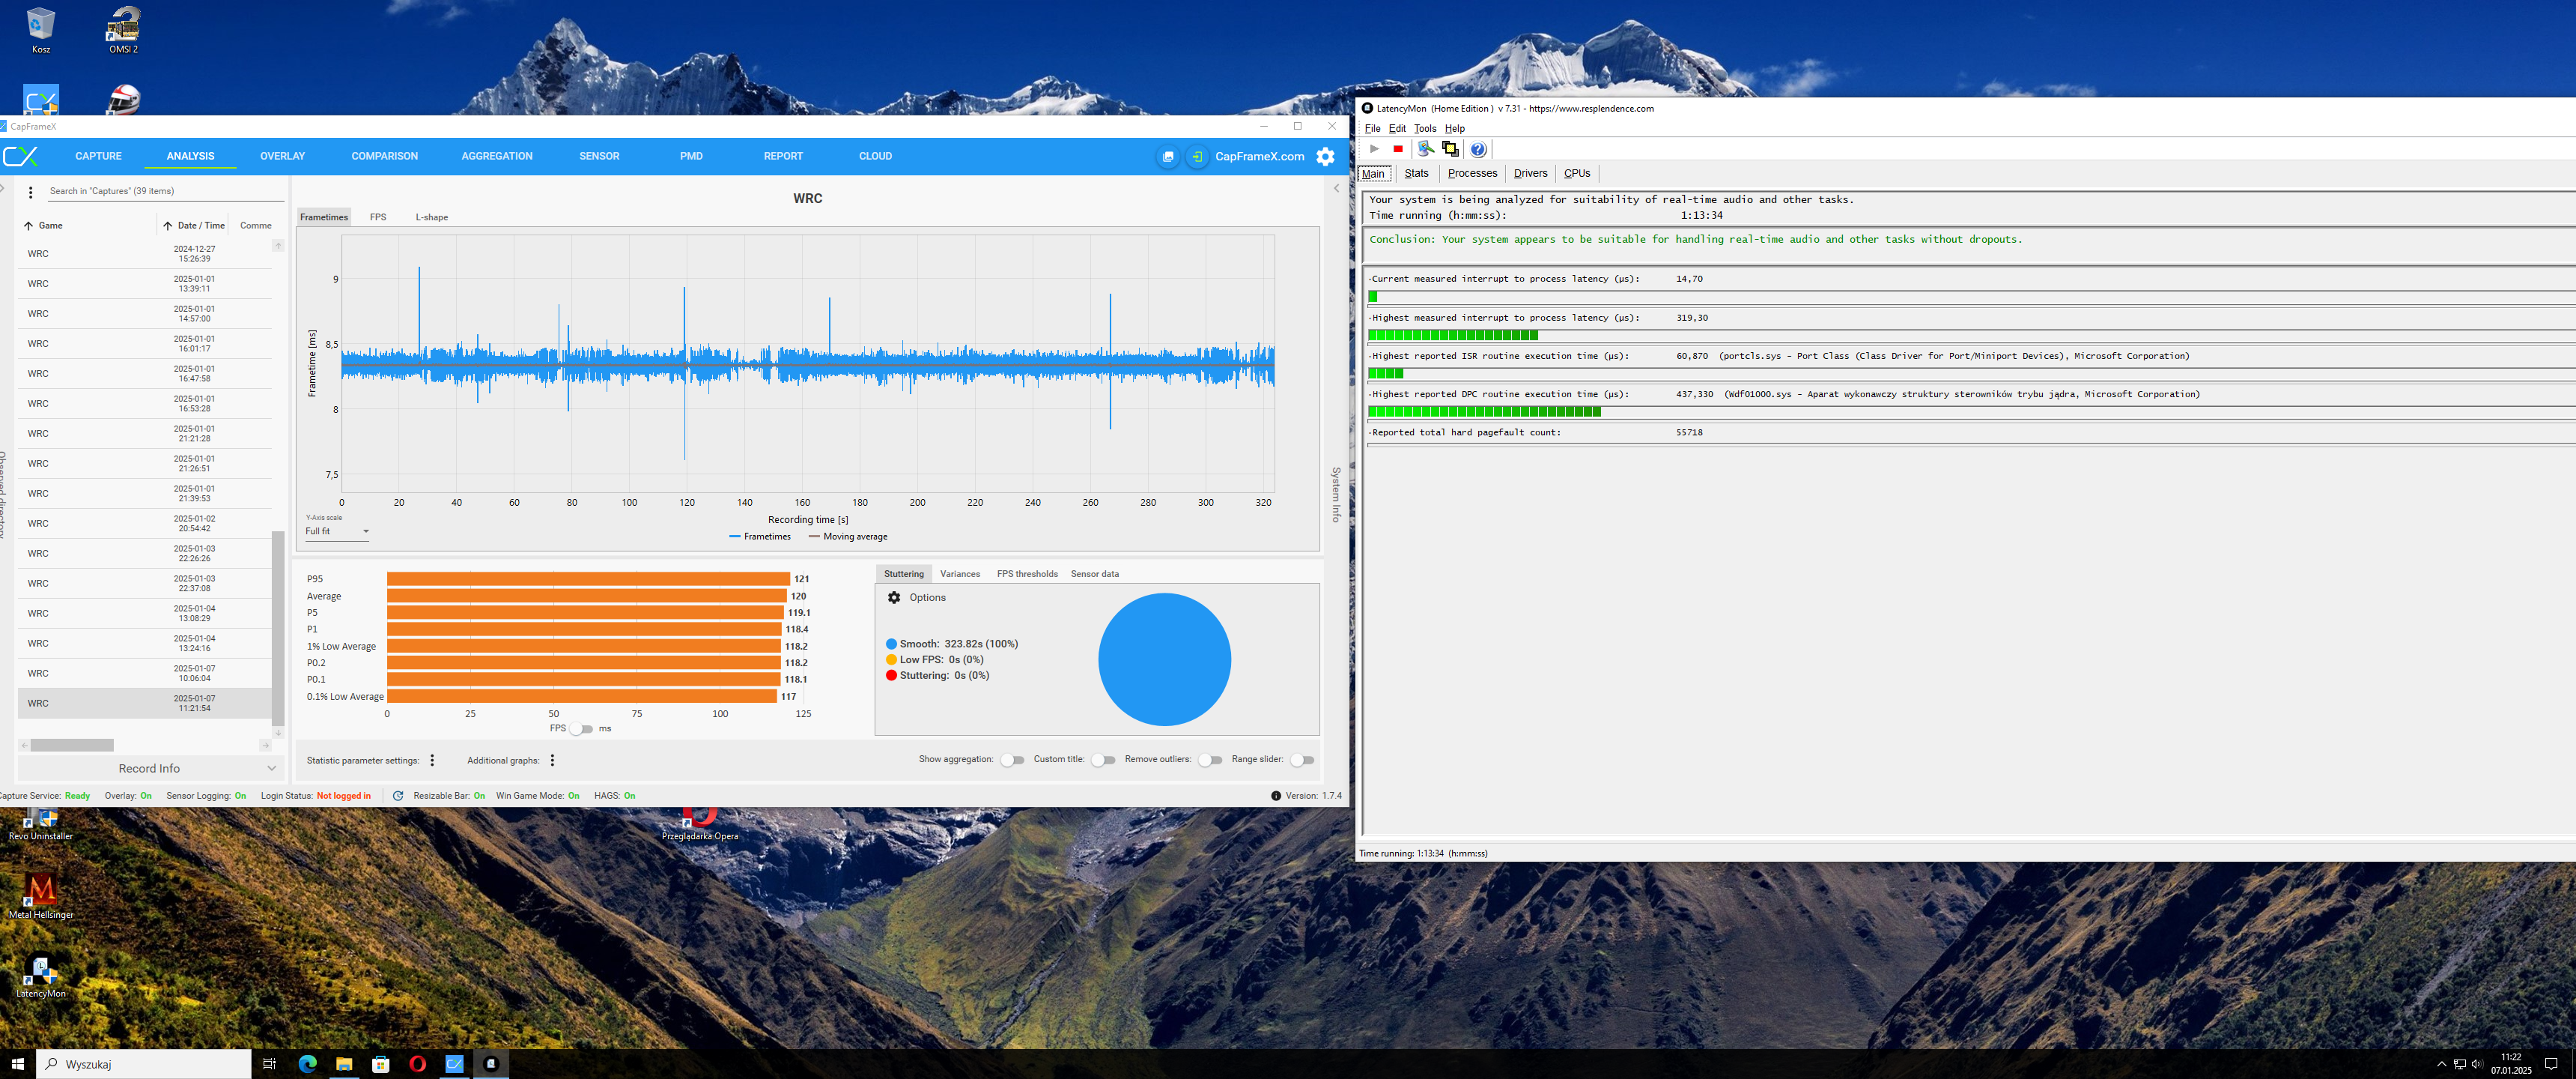Switch the FPS/ms unit toggle
Image resolution: width=2576 pixels, height=1079 pixels.
click(x=581, y=728)
